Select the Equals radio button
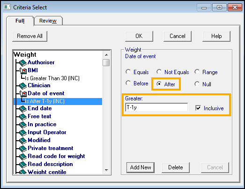The width and height of the screenshot is (245, 189). point(128,72)
